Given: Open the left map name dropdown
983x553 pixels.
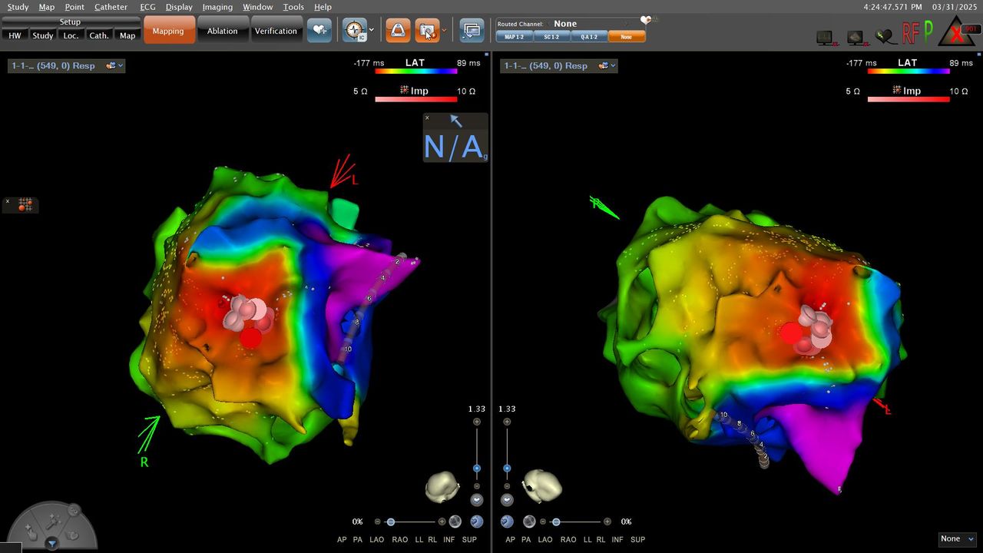Looking at the screenshot, I should point(66,66).
